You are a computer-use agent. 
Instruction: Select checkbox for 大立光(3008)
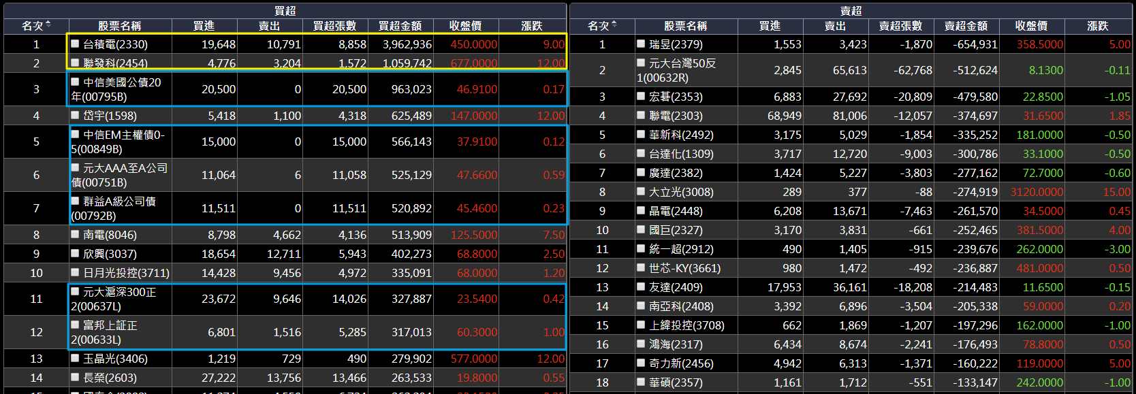click(x=641, y=191)
